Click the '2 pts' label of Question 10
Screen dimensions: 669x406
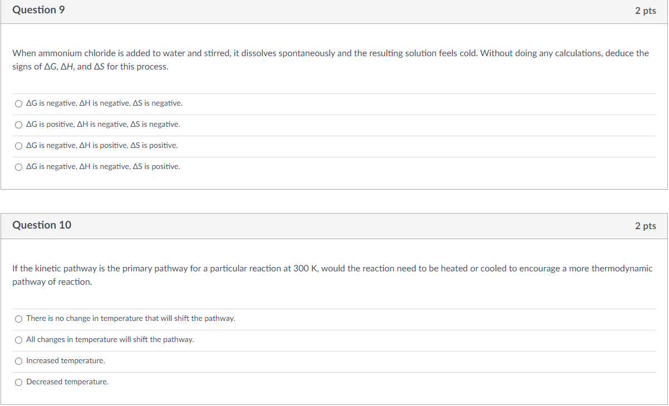646,226
